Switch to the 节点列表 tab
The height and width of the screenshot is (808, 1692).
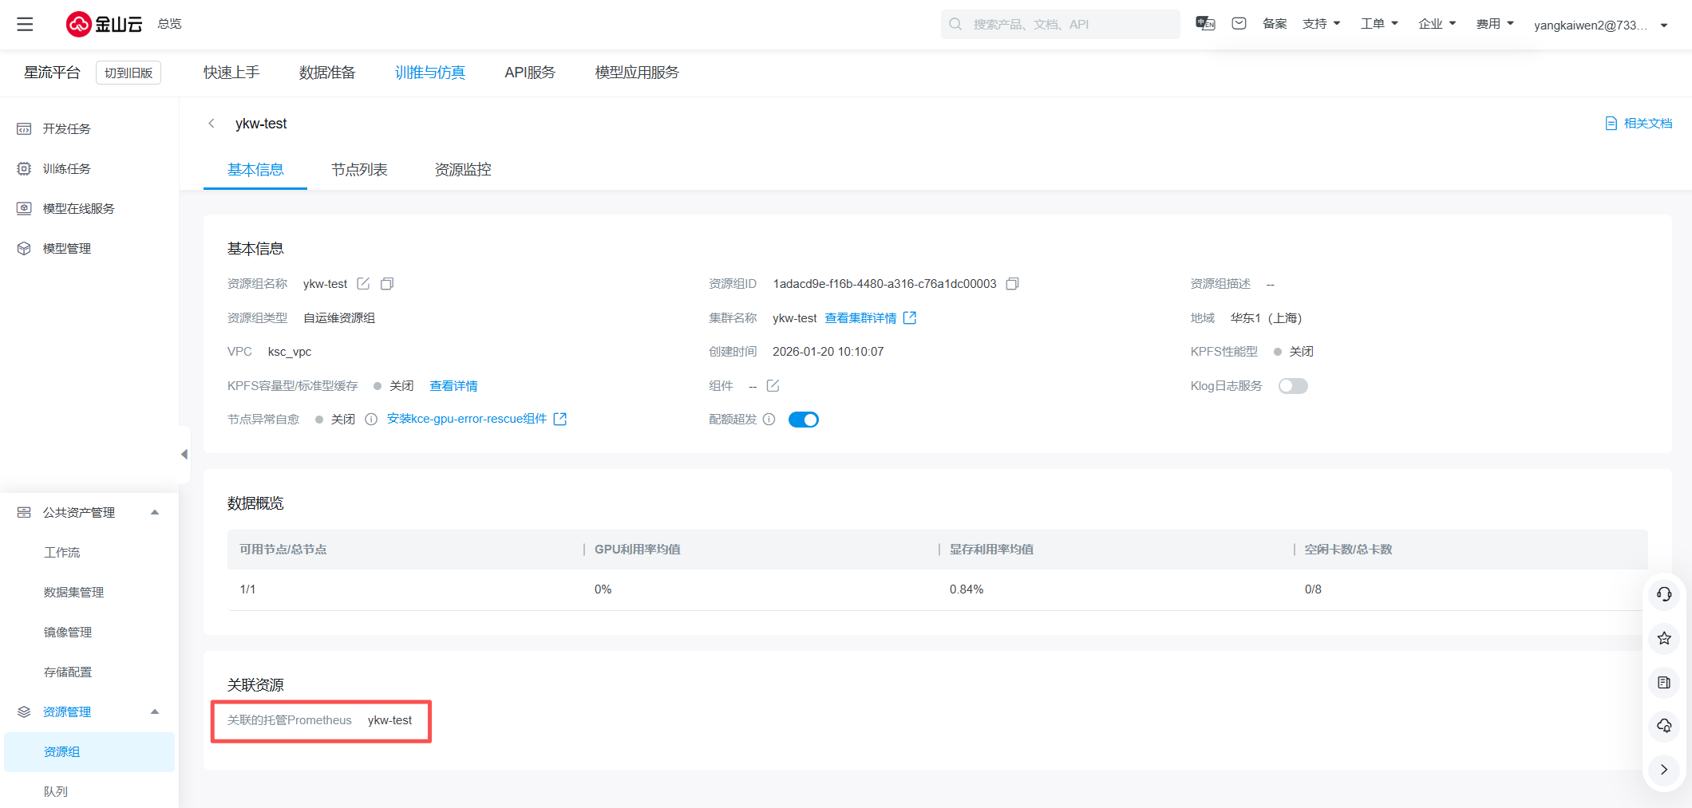coord(359,170)
